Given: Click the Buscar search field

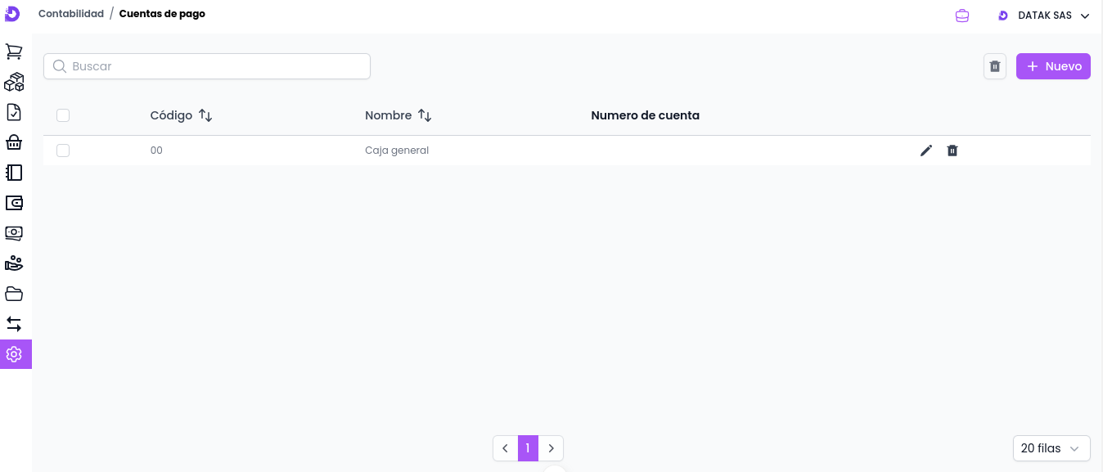Looking at the screenshot, I should [207, 66].
